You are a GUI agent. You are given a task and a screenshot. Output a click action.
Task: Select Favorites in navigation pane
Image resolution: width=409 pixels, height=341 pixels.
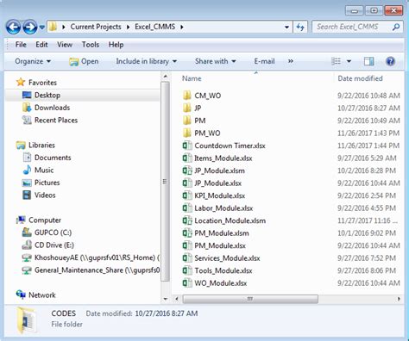point(36,83)
